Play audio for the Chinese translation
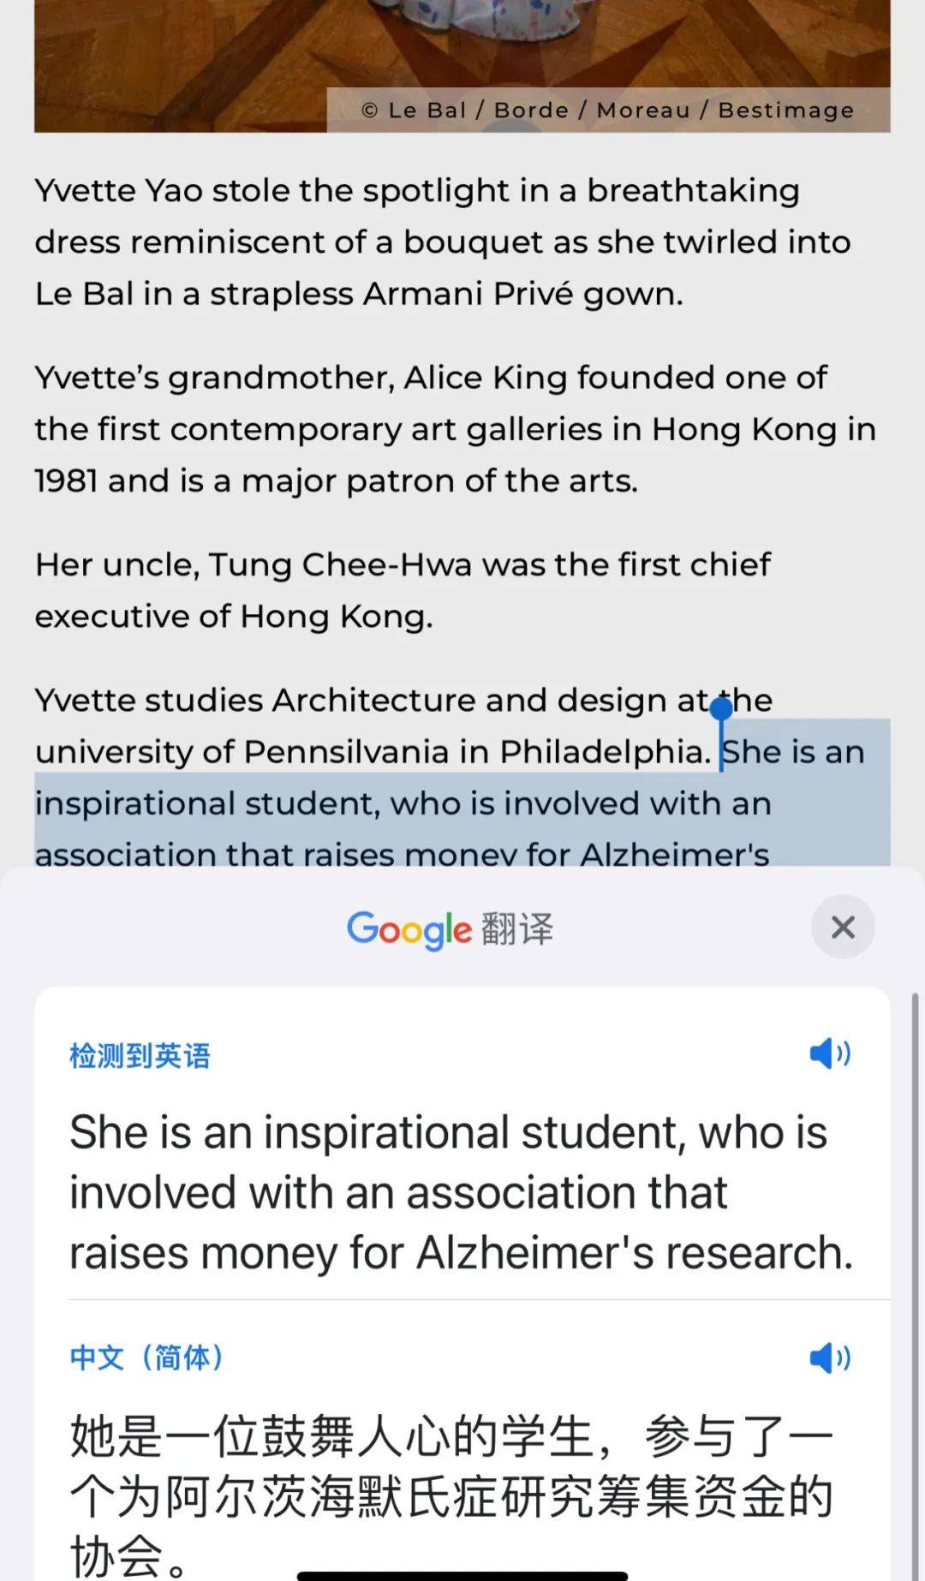The image size is (925, 1581). [x=829, y=1357]
